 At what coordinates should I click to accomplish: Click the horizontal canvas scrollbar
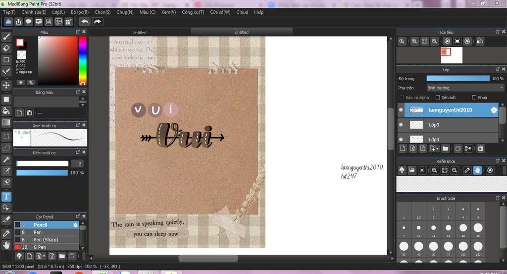pos(208,259)
